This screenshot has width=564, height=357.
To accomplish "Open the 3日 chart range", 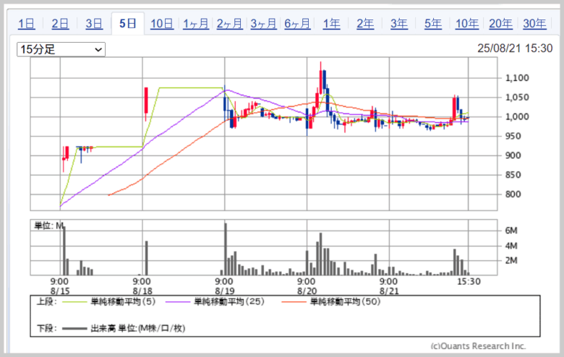I will (x=94, y=24).
